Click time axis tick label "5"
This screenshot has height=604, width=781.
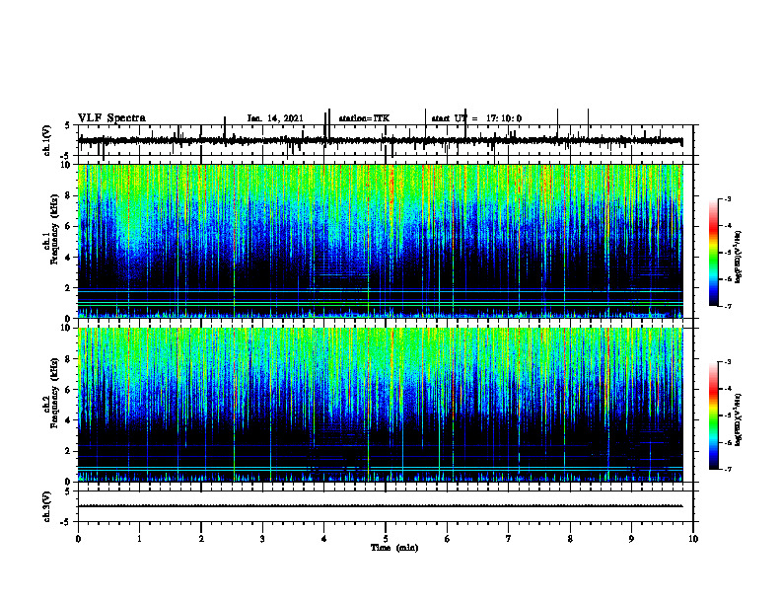[x=386, y=539]
